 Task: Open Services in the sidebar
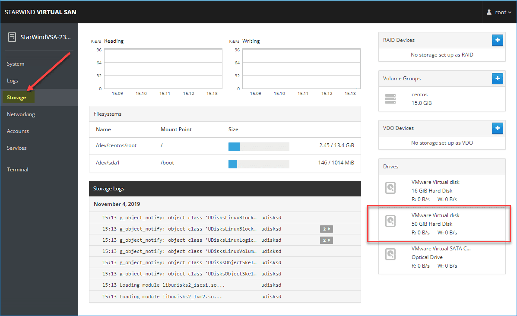point(16,148)
